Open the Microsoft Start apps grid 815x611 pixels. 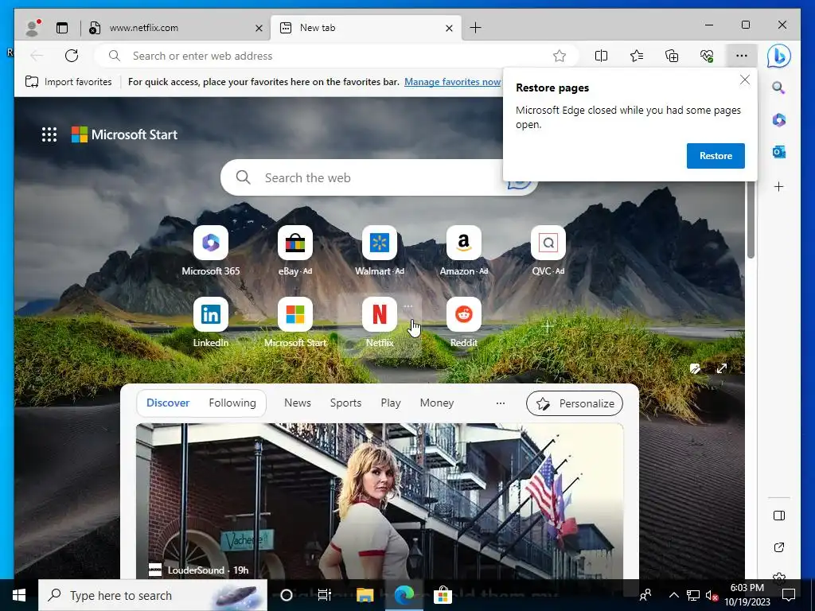click(49, 134)
